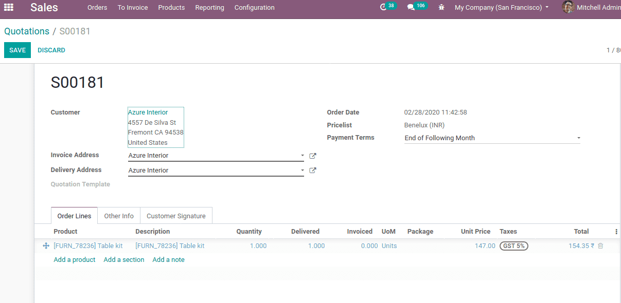Click Pricelist value Benelux (INR)
Screen dimensions: 621x303
(x=424, y=125)
